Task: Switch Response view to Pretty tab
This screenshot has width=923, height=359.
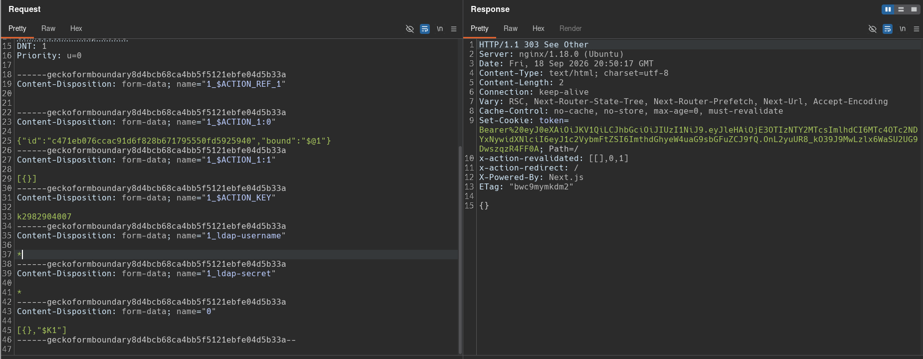Action: tap(480, 28)
